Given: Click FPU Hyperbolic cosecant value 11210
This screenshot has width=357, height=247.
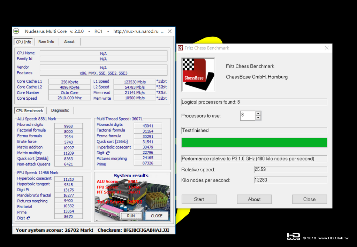Looking at the screenshot, I should point(68,179).
